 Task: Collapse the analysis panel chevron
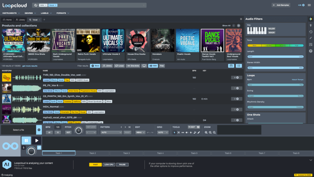310,160
